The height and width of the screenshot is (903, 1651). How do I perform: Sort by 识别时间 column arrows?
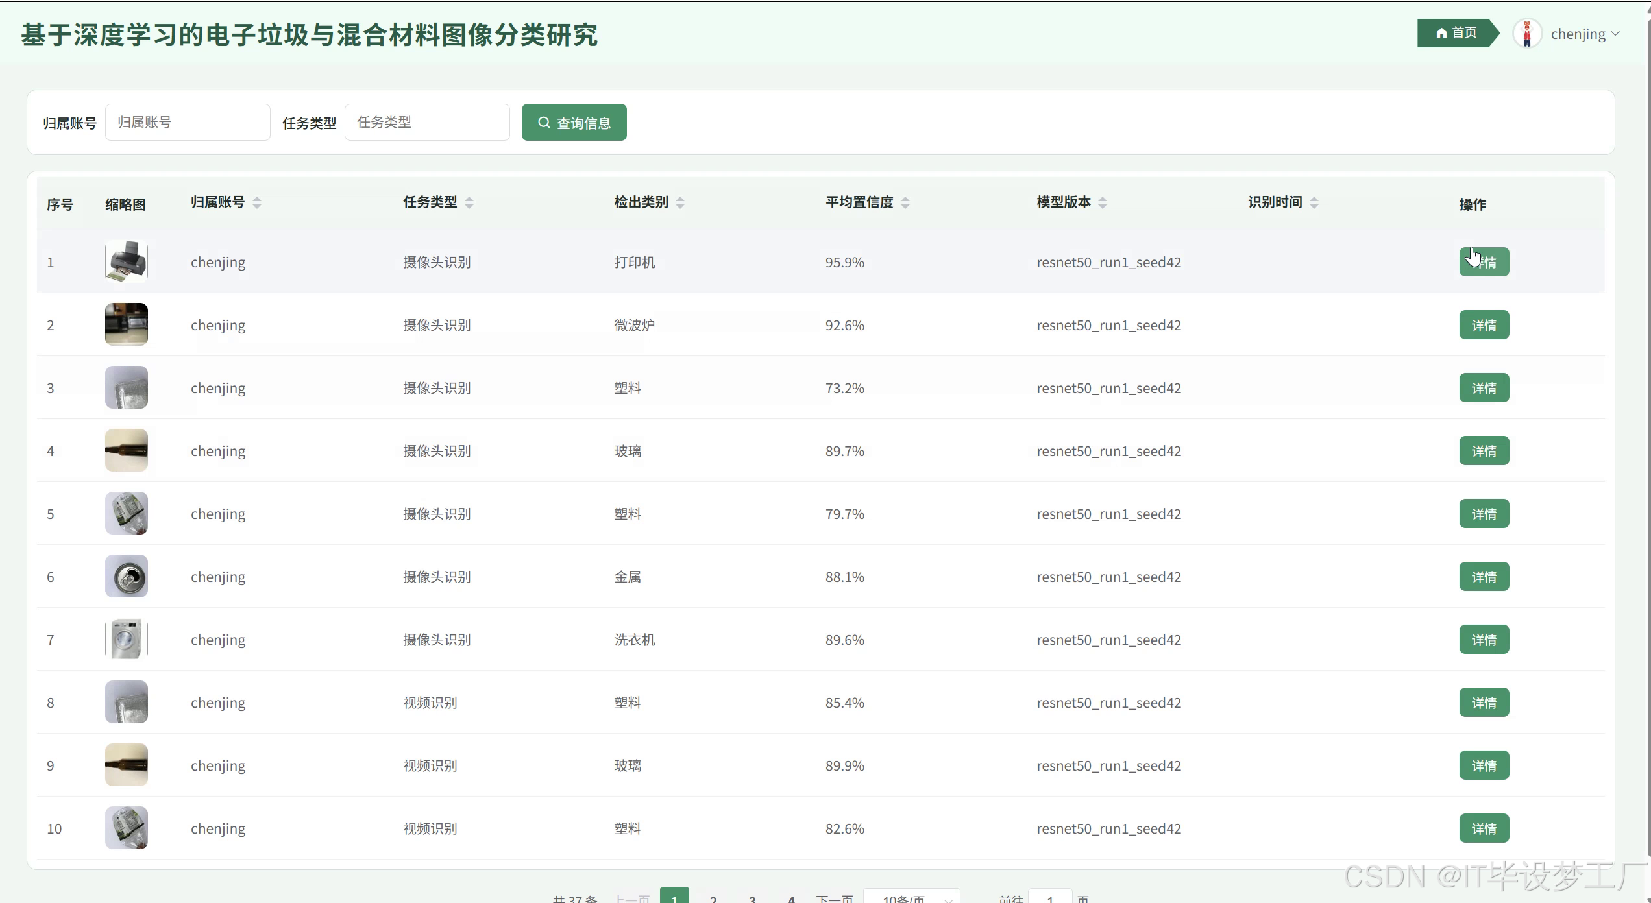click(x=1314, y=202)
